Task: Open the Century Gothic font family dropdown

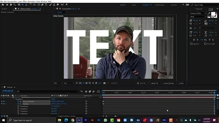Action: pos(198,13)
